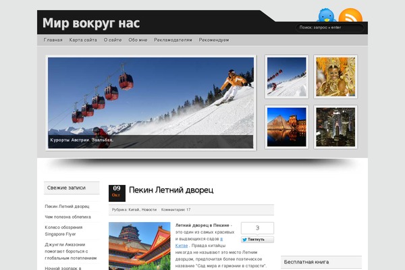This screenshot has height=270, width=405.
Task: Click the Китай category link in post meta
Action: (134, 210)
